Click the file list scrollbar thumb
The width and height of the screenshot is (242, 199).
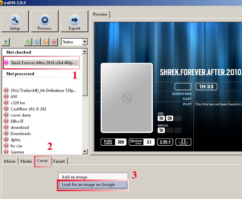pyautogui.click(x=85, y=75)
